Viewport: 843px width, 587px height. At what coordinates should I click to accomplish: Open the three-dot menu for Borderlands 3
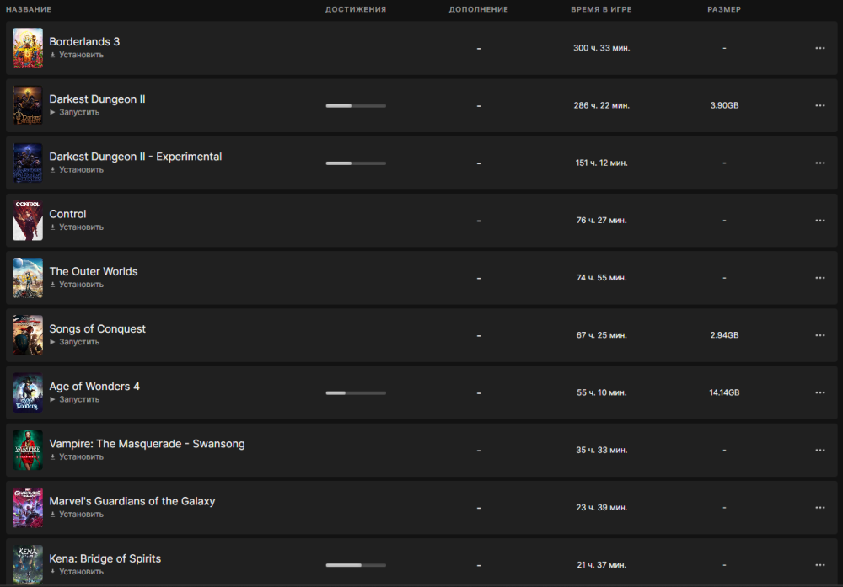[x=819, y=48]
